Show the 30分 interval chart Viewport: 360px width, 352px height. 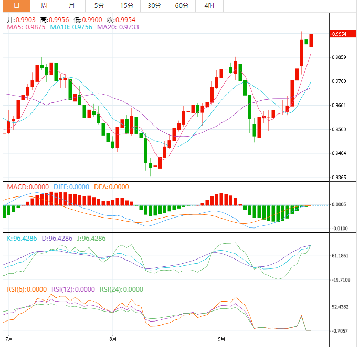[154, 6]
